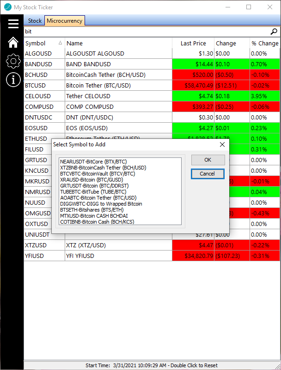281x370 pixels.
Task: Select the NUUSD symbol cell
Action: (x=38, y=202)
